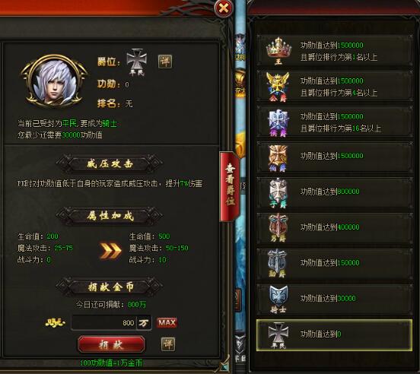
Task: Select the 公爵 duke rank emblem
Action: tap(278, 86)
